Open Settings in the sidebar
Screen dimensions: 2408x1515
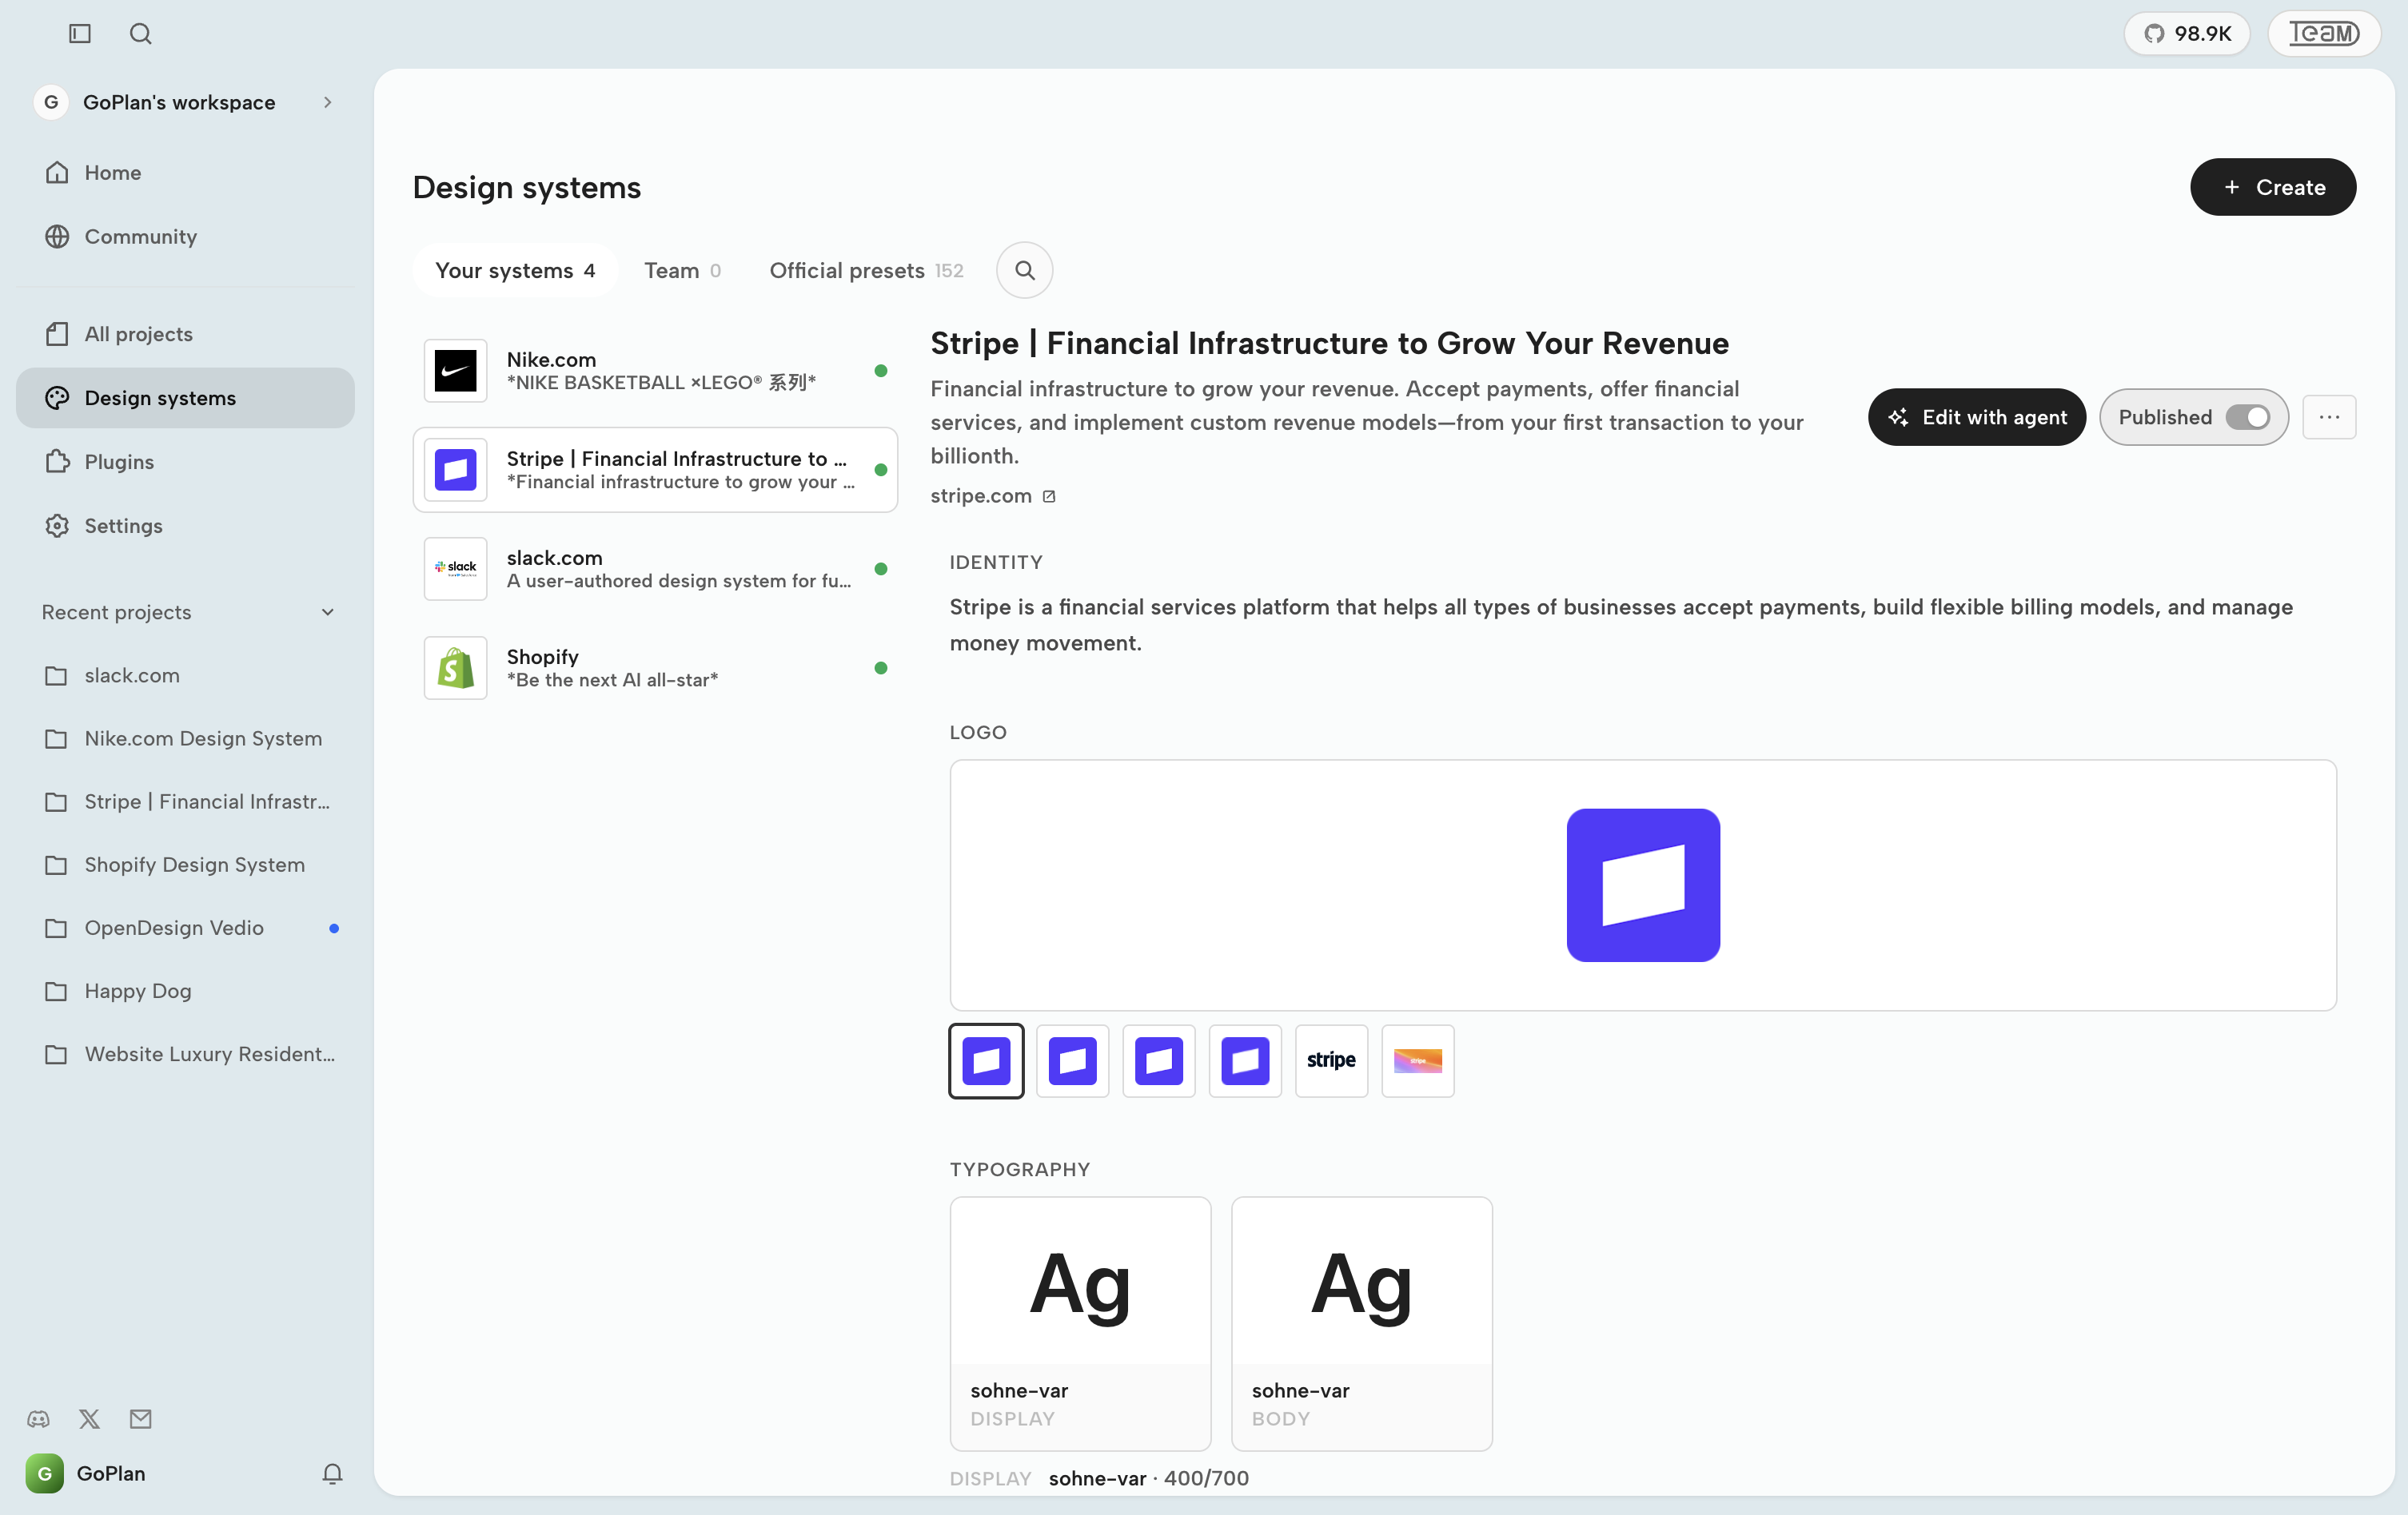click(185, 526)
